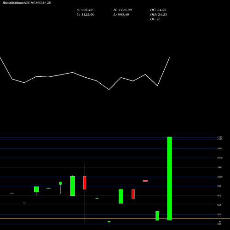
Task: Click the 945 price axis label
Action: (219, 205)
